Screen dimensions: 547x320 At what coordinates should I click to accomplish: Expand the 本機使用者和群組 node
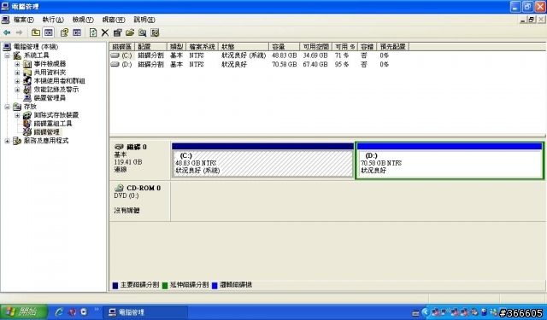pyautogui.click(x=17, y=81)
